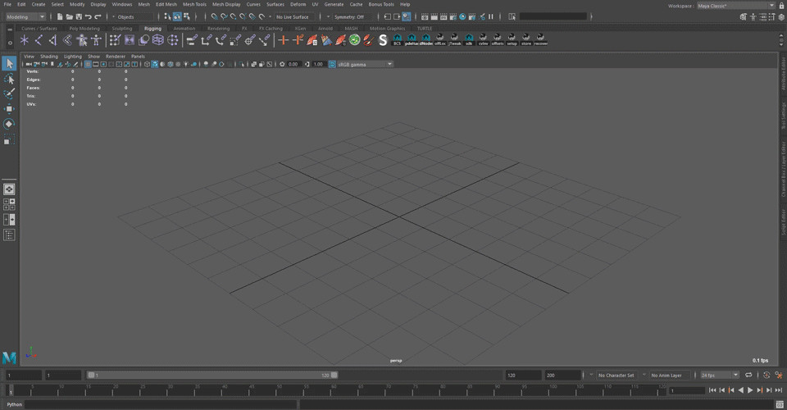This screenshot has width=787, height=410.
Task: Click the Undo arrow icon
Action: 89,16
